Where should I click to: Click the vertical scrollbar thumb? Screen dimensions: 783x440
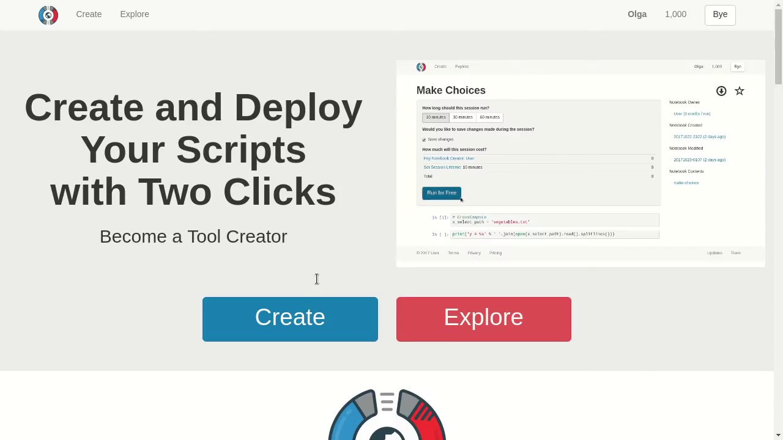778,47
